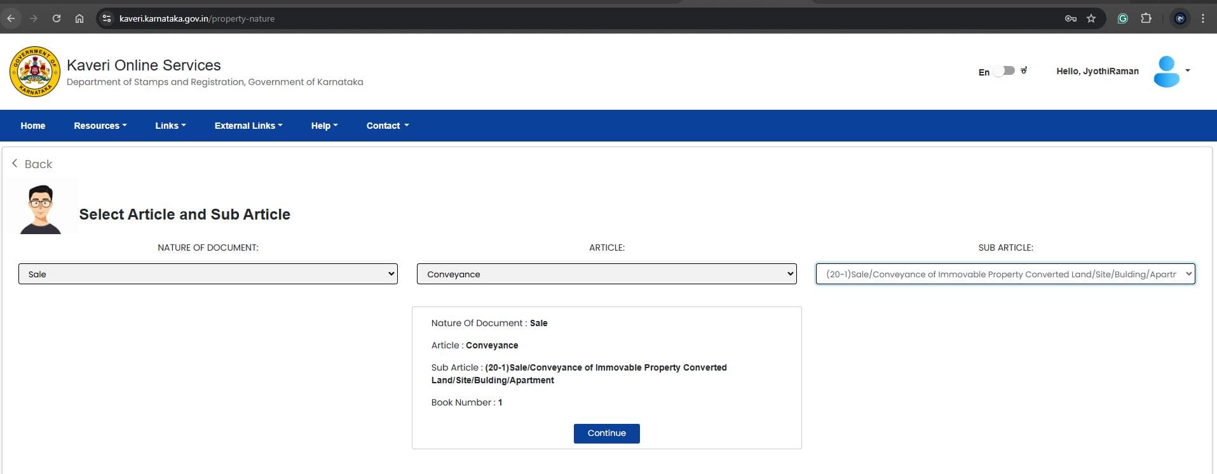Open Chrome three-dot menu
The image size is (1217, 474).
click(x=1202, y=18)
